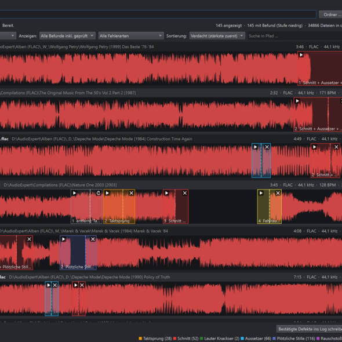Click 'The Original Music From The 50's Vol 2' path

[68, 93]
